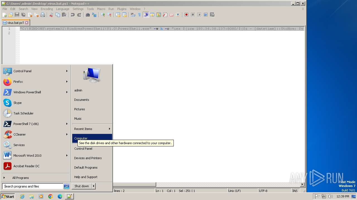Run macro multiple times icon

click(206, 15)
